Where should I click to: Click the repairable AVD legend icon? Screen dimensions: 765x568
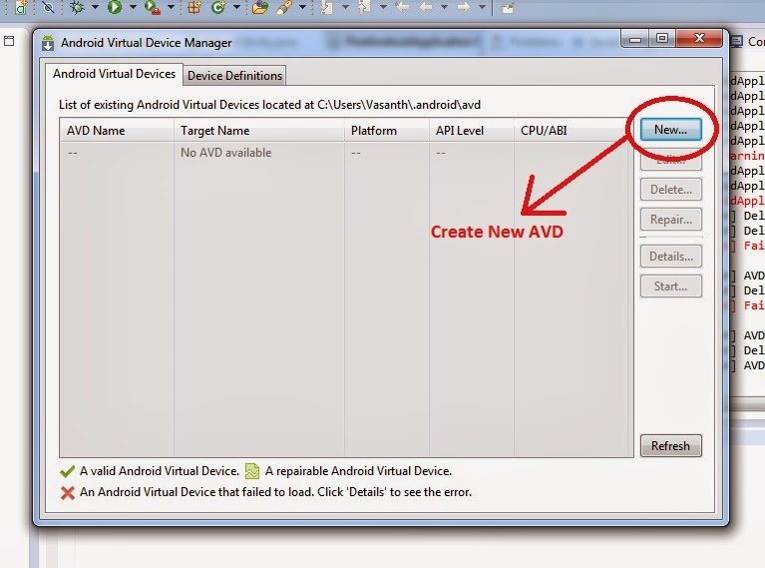tap(252, 471)
